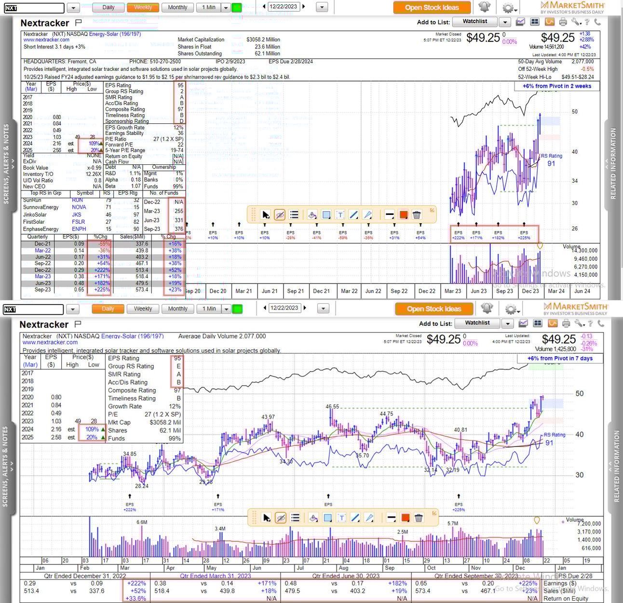This screenshot has width=623, height=603.
Task: Click the phone contact icon in top window
Action: [597, 22]
